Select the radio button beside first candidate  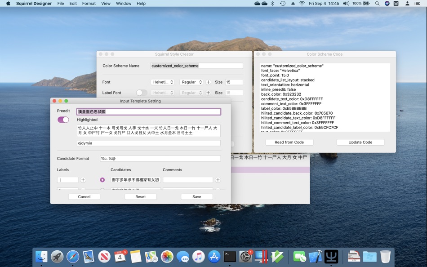coord(102,180)
